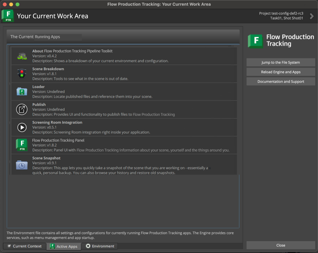Click the Close button at bottom right
The width and height of the screenshot is (318, 253).
pyautogui.click(x=281, y=245)
